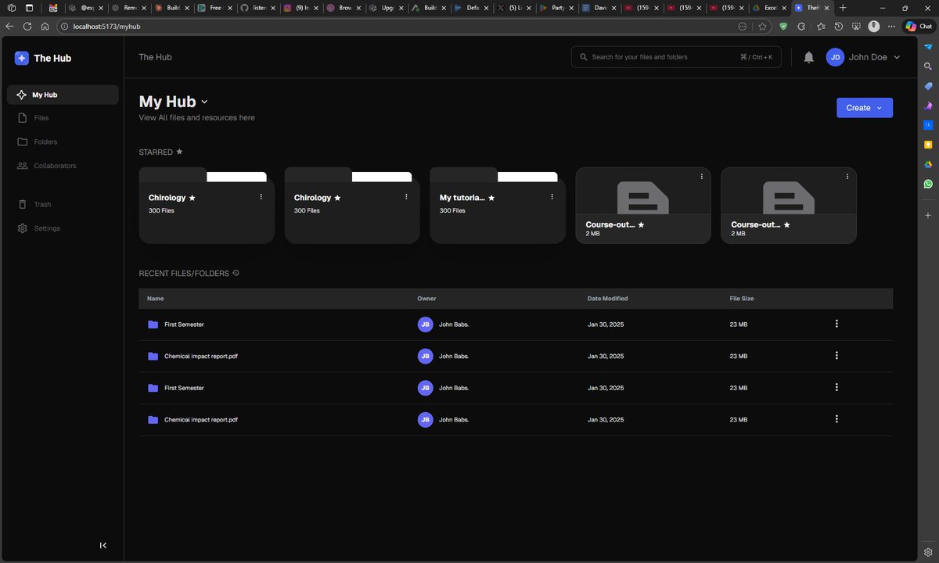
Task: Click the browser sidebar search icon
Action: point(927,67)
